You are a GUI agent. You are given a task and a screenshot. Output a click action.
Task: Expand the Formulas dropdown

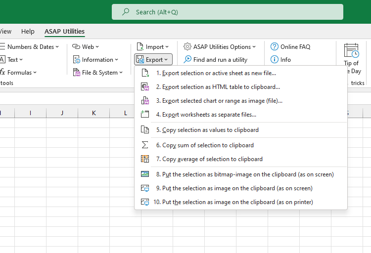(x=35, y=72)
